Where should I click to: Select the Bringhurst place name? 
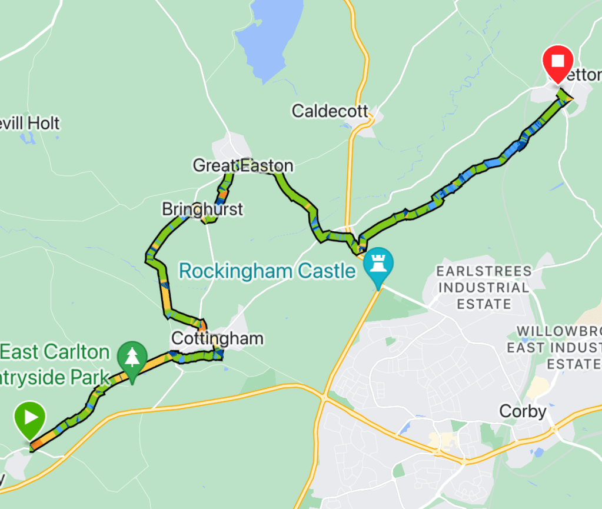202,209
